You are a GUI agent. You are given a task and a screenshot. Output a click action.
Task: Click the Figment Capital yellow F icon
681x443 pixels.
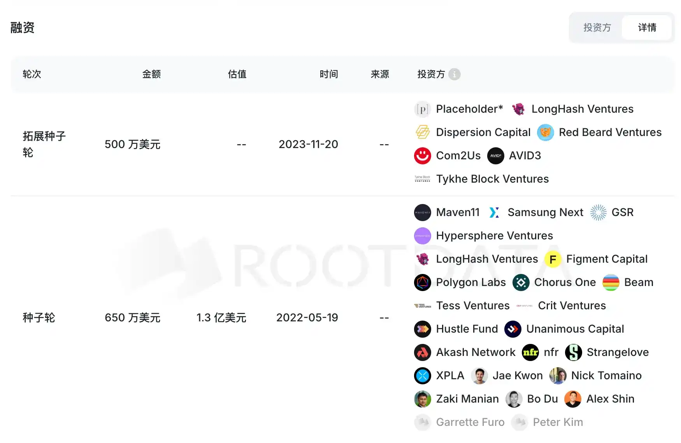[x=553, y=259]
